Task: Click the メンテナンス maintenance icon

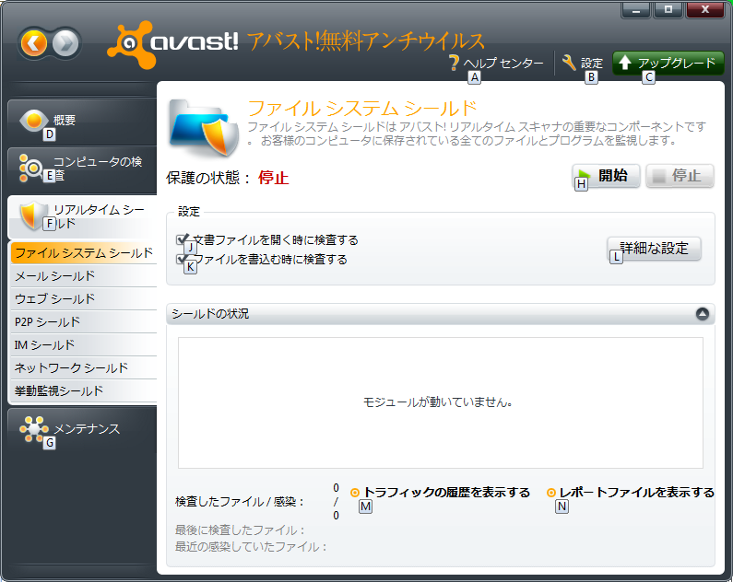Action: click(x=33, y=428)
